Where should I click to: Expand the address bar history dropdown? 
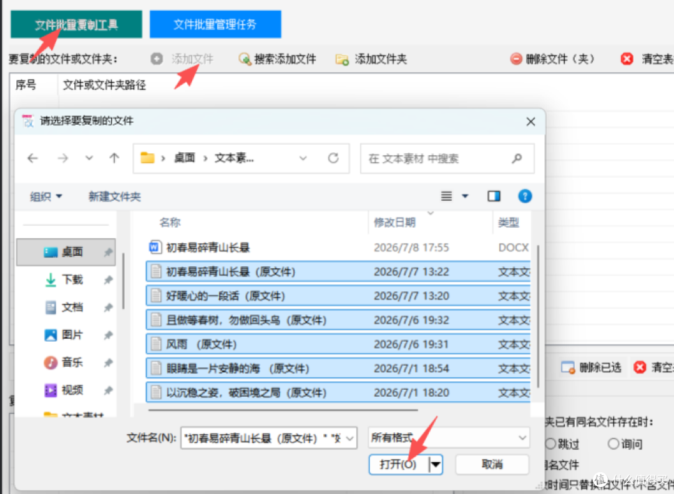pos(303,158)
